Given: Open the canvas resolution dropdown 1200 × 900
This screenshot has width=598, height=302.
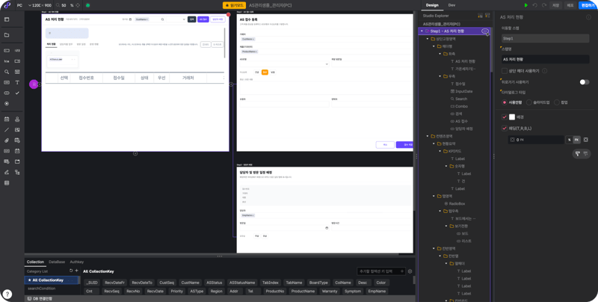Looking at the screenshot, I should [40, 6].
